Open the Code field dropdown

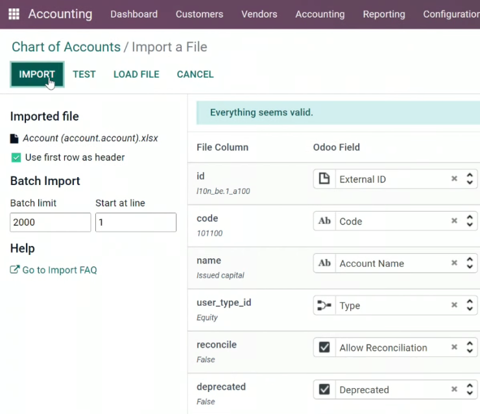pos(470,221)
